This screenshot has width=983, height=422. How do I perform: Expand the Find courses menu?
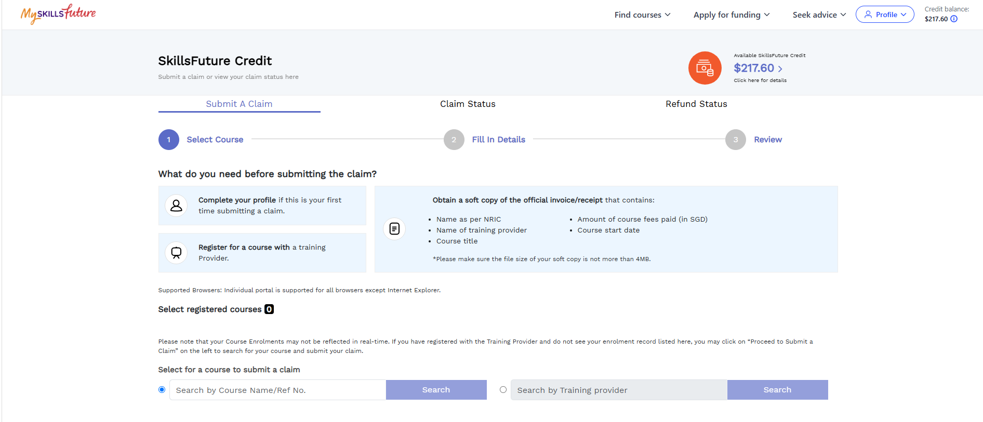coord(642,15)
